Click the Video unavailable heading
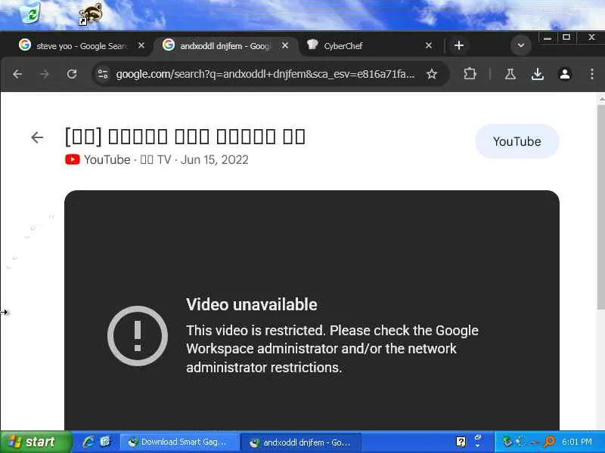Image resolution: width=605 pixels, height=453 pixels. [x=252, y=304]
